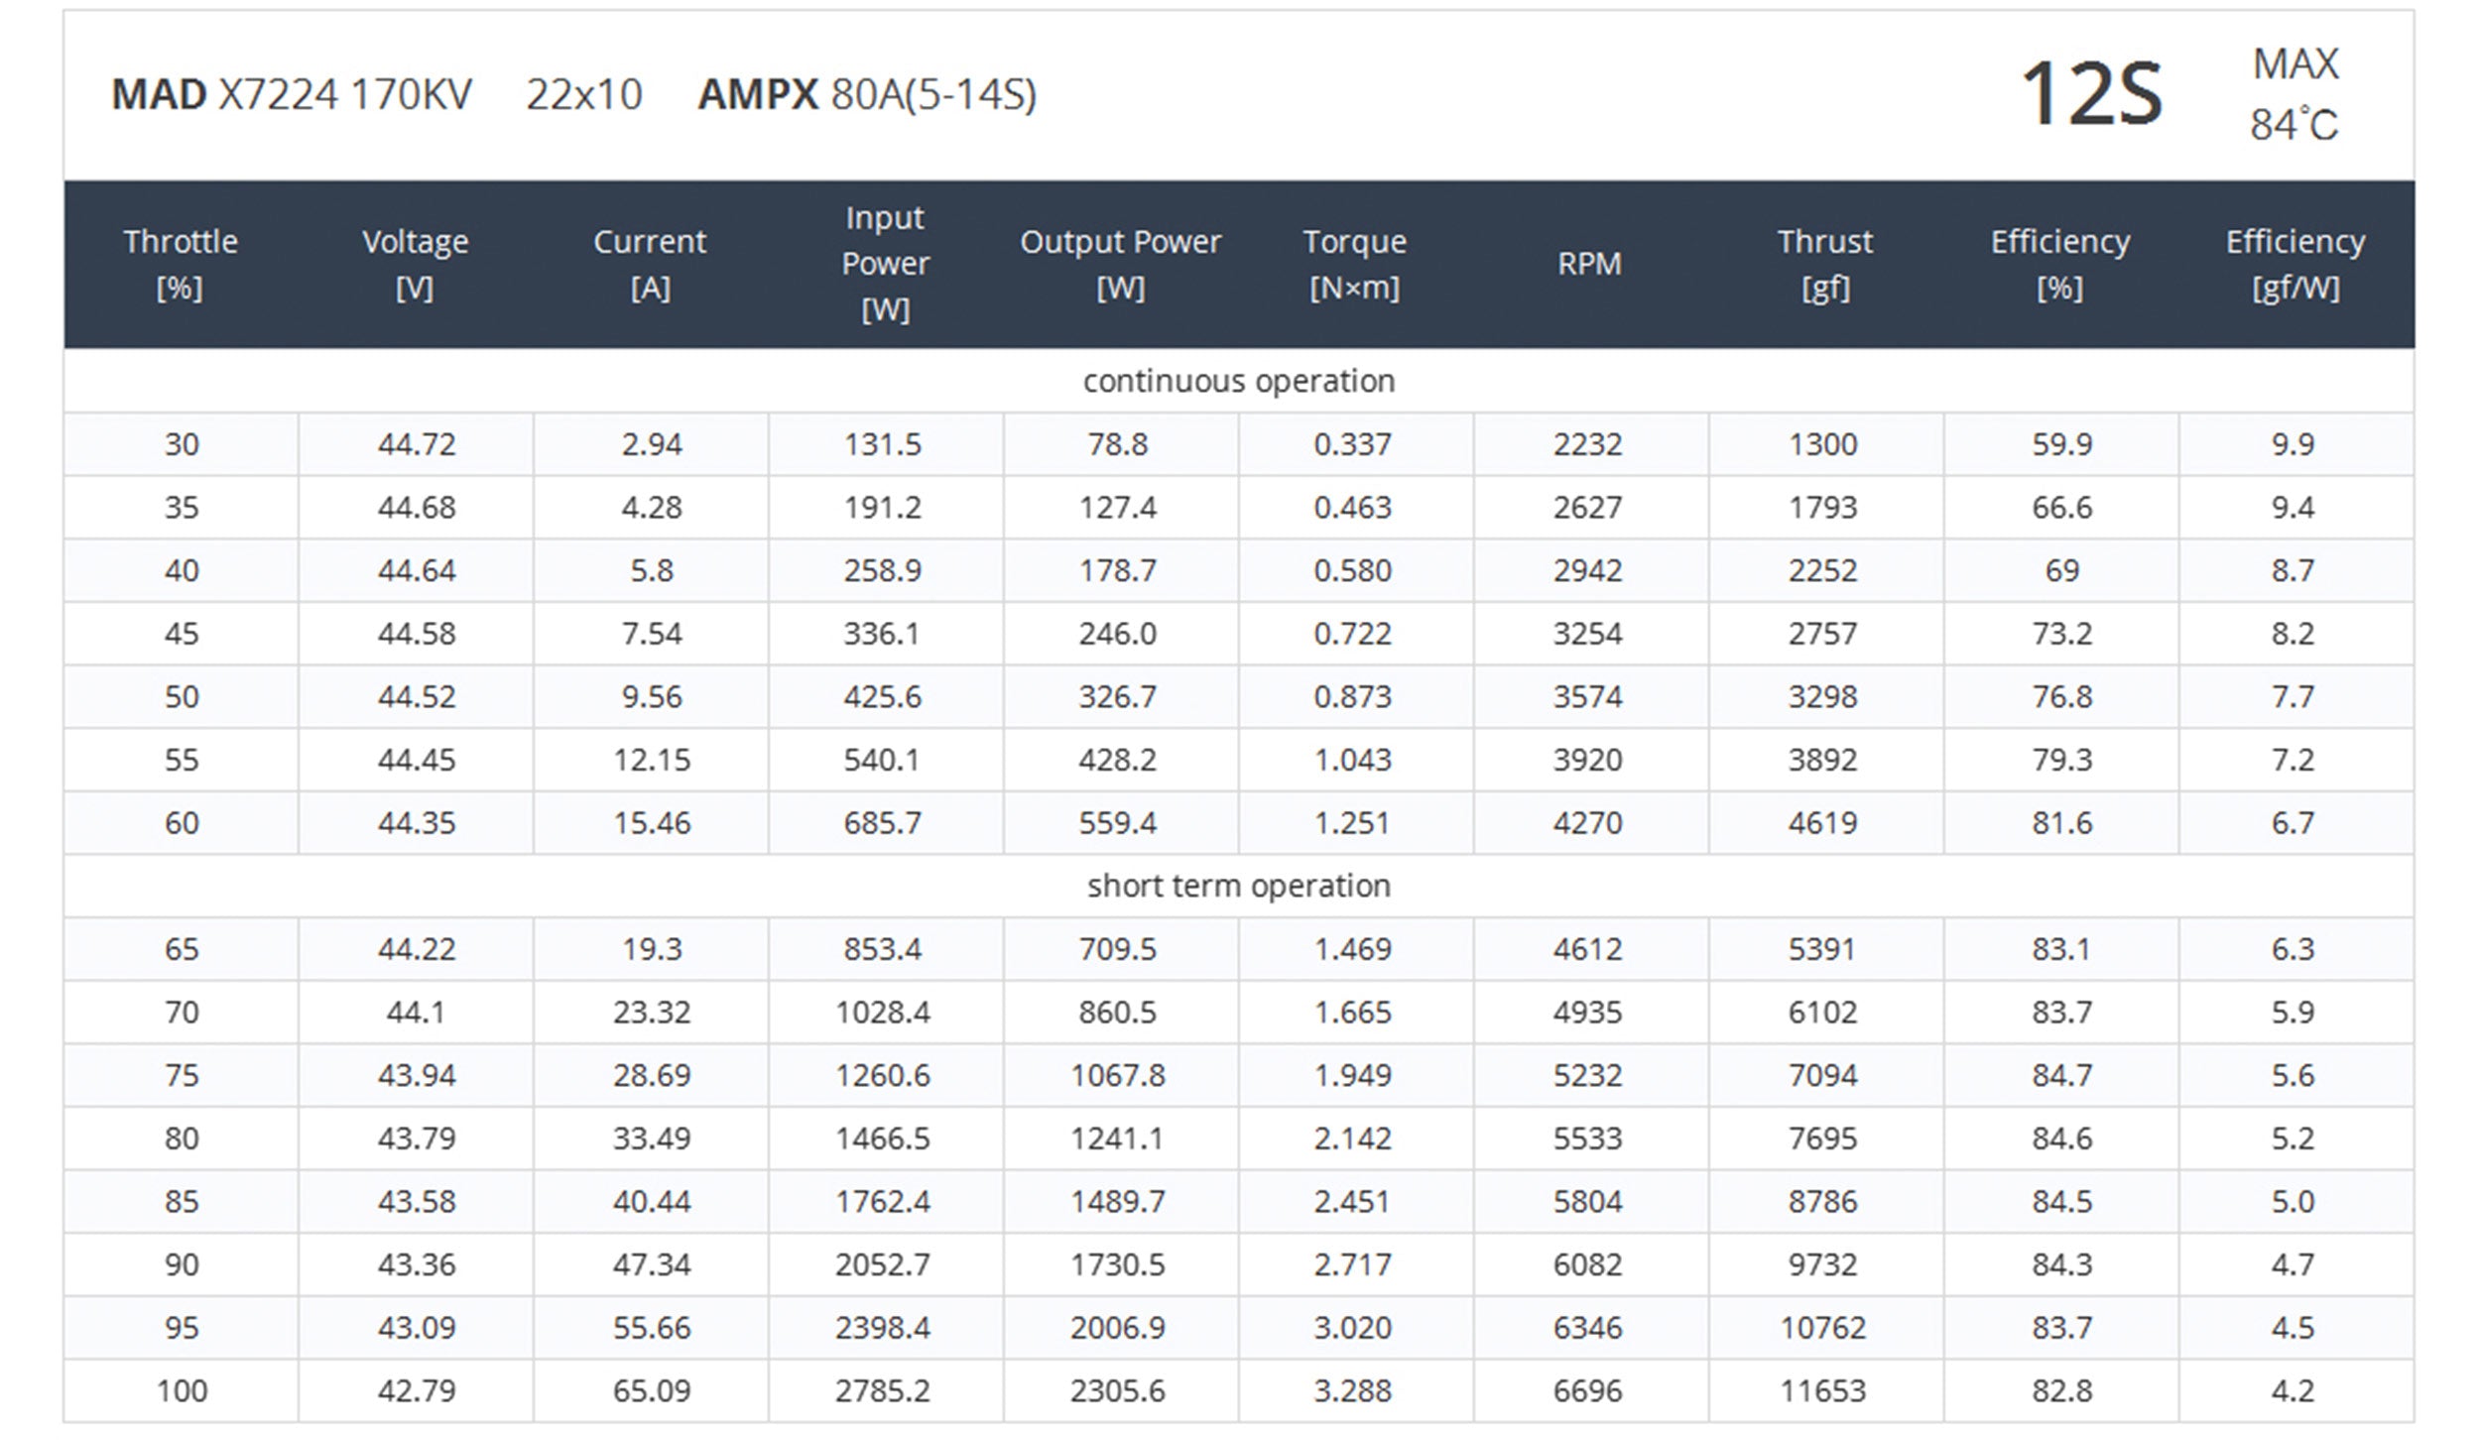2480x1440 pixels.
Task: Click the 22x10 propeller size text
Action: tap(583, 95)
